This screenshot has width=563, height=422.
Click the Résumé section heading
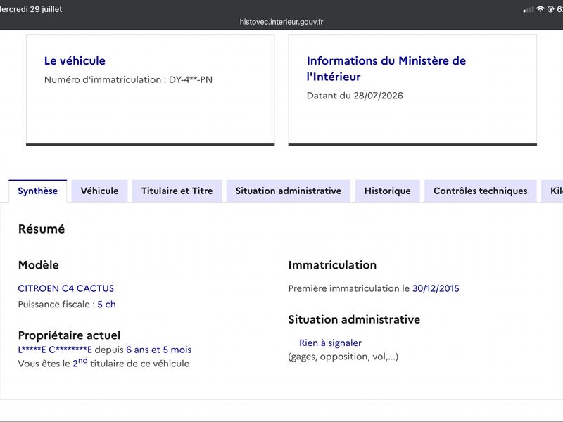click(x=42, y=229)
